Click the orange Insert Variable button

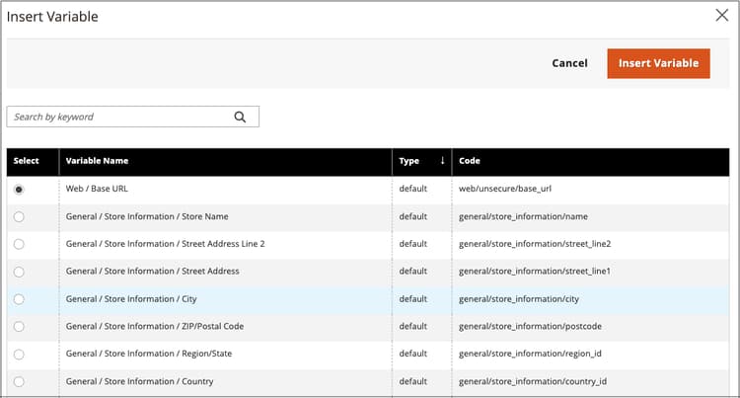658,63
